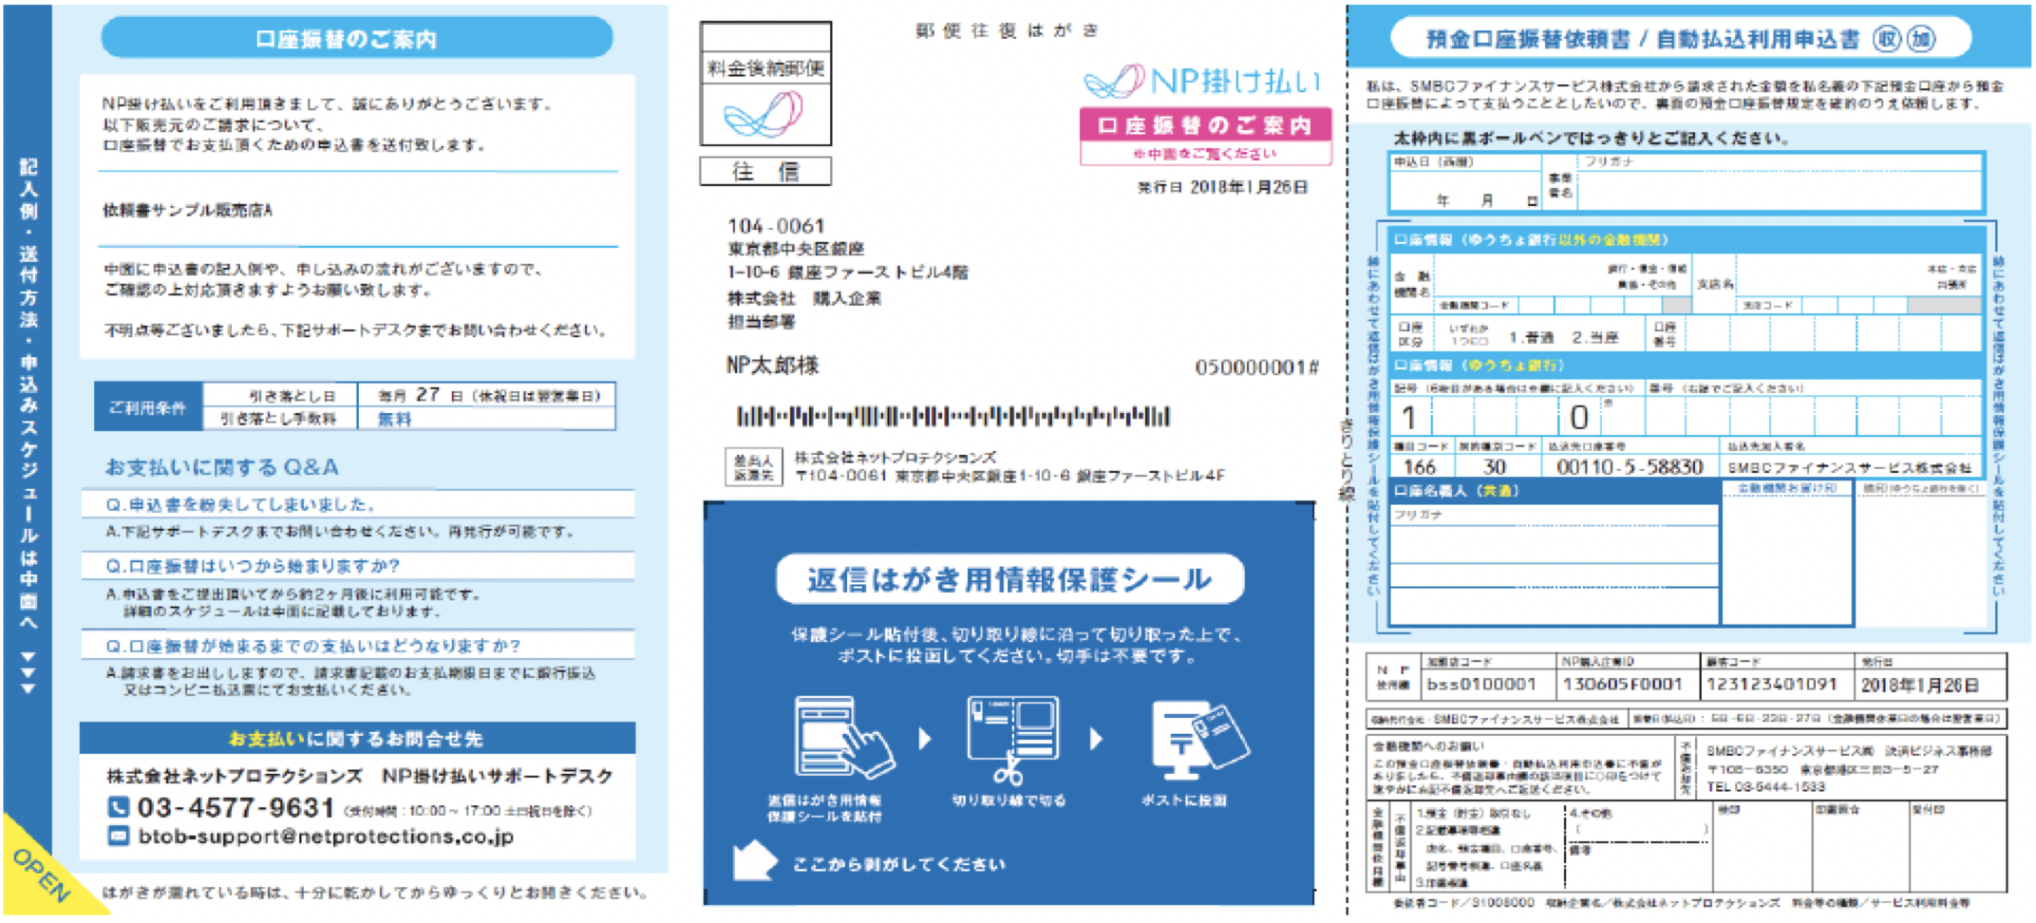Viewport: 2036px width, 923px height.
Task: Click the envelope icon beside the btob-support email
Action: click(x=118, y=837)
